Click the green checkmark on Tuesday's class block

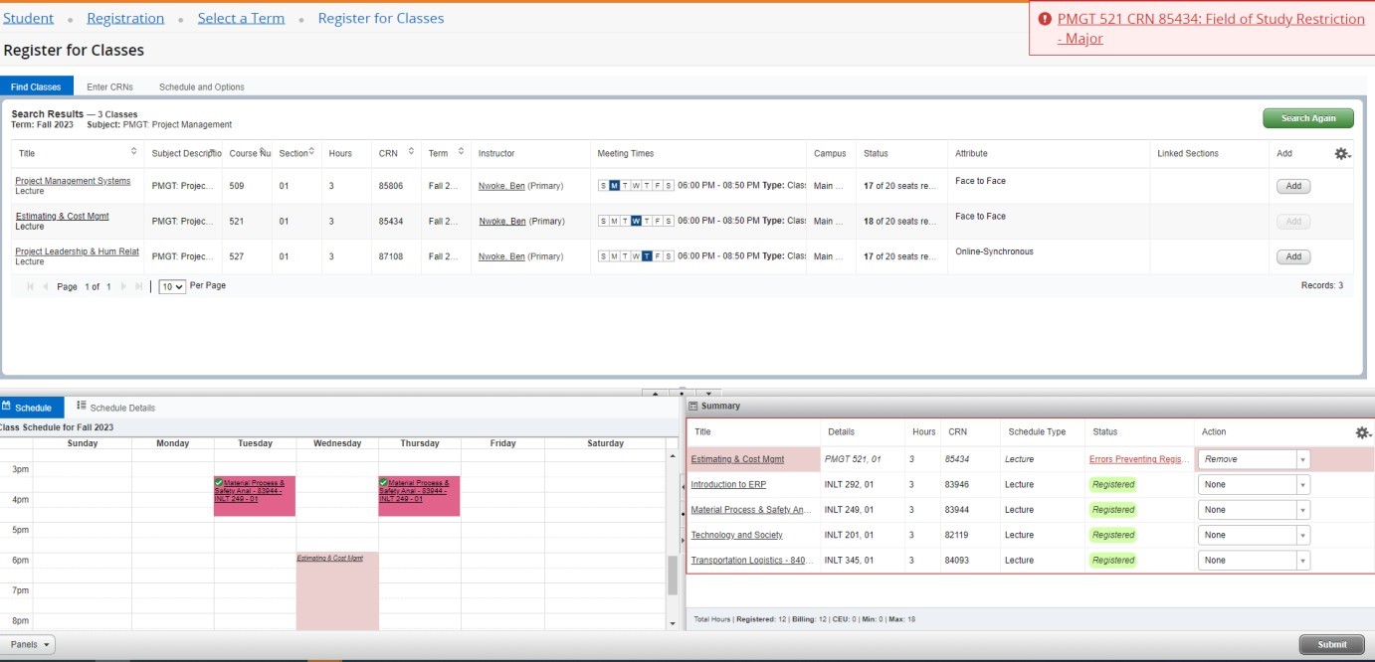[218, 482]
